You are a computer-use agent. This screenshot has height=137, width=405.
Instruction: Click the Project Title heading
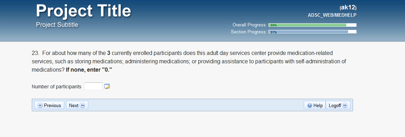point(83,11)
